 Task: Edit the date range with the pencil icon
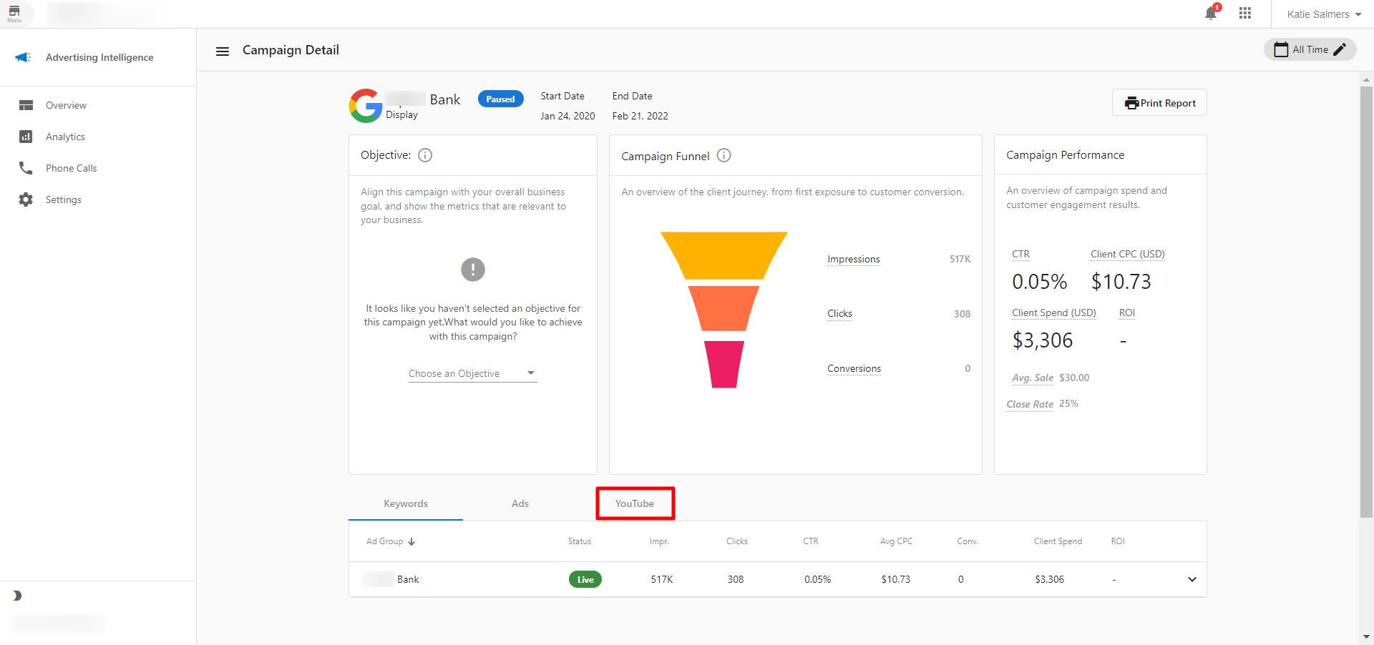pos(1340,49)
